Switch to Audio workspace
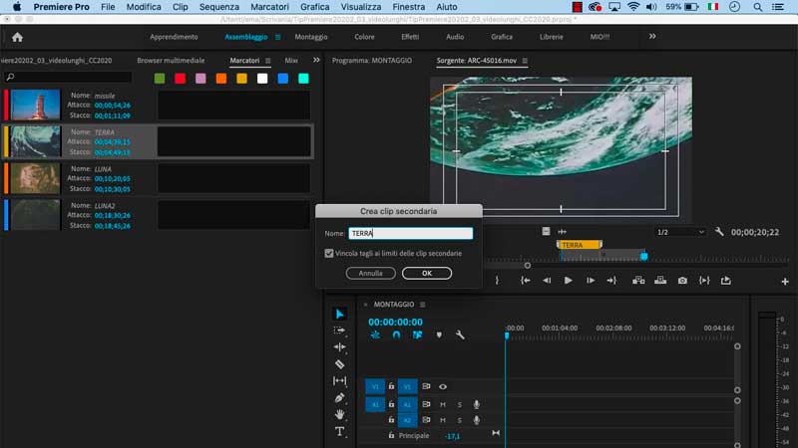Image resolution: width=798 pixels, height=448 pixels. (x=455, y=37)
